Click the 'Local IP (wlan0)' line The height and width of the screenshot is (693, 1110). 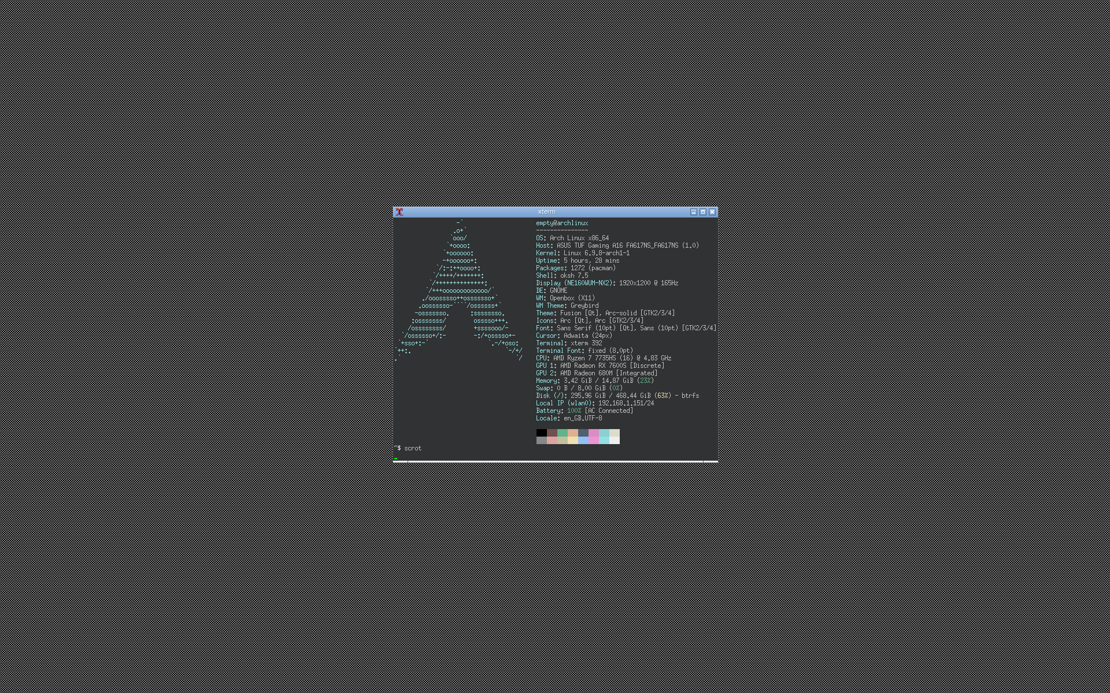pos(595,403)
